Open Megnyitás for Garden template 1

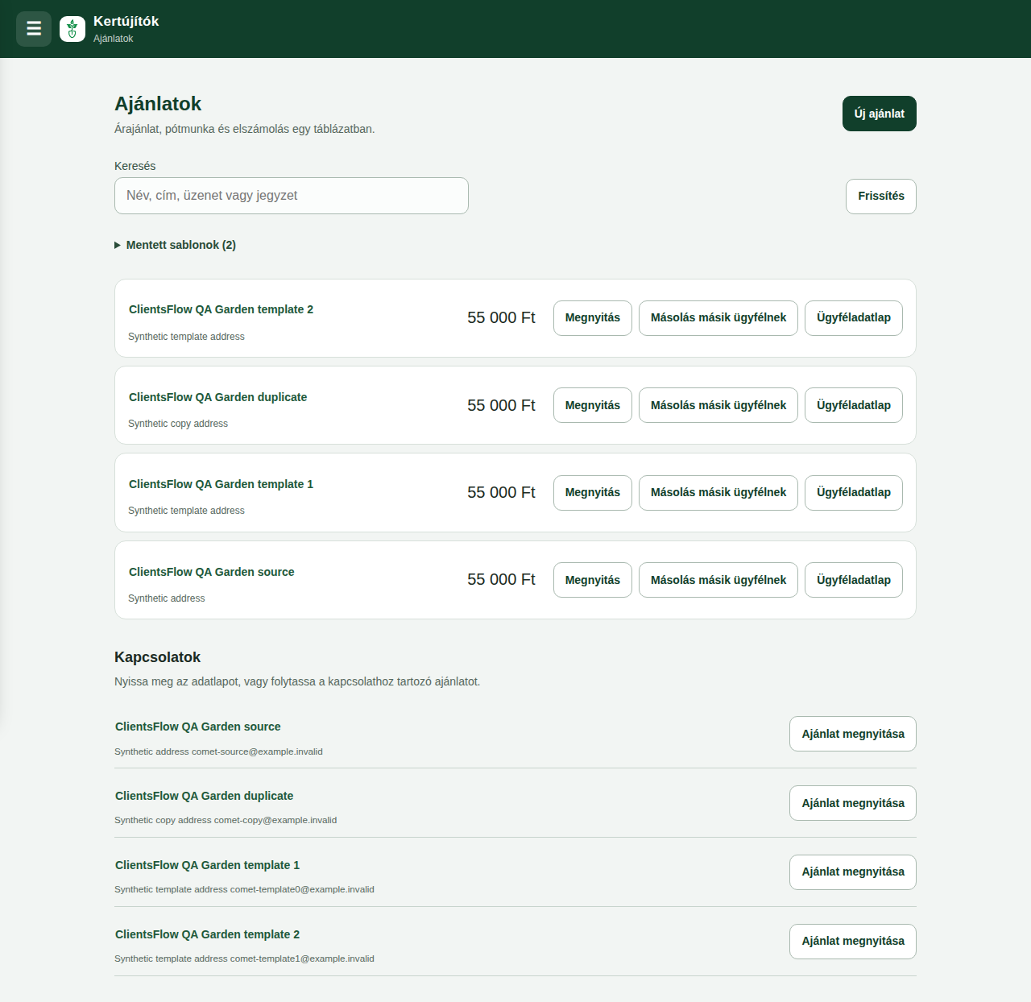coord(593,493)
